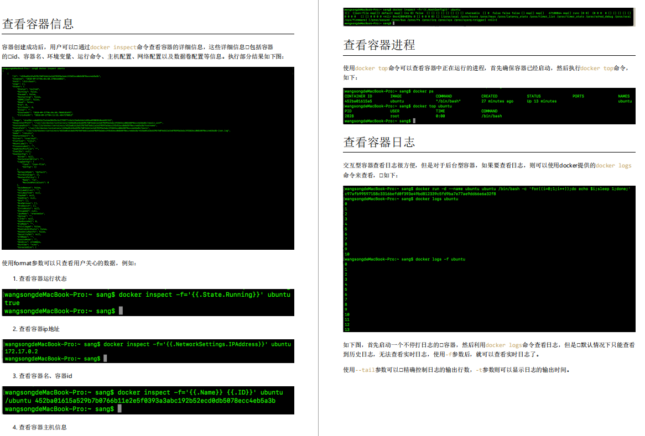The height and width of the screenshot is (436, 645).
Task: Select the -t parameter in the last sentence
Action: [x=479, y=370]
